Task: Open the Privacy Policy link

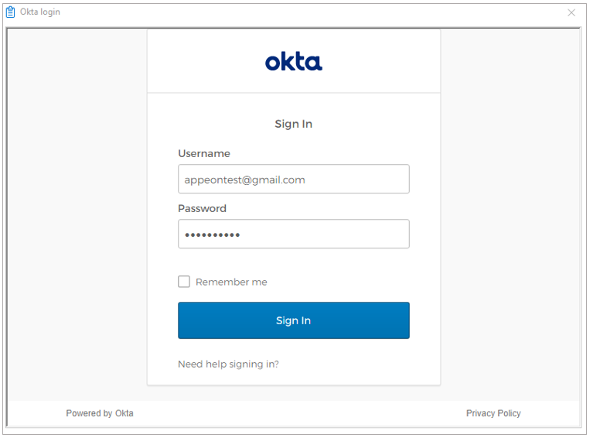Action: click(493, 413)
